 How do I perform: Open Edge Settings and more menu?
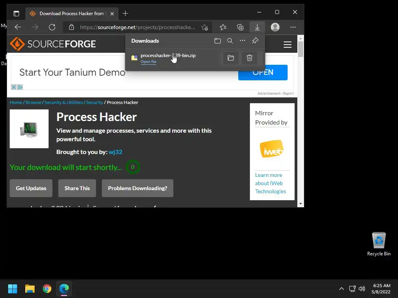coord(293,27)
